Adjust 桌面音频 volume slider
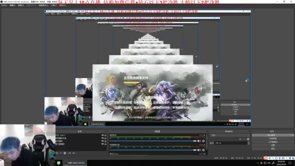The image size is (295, 166). pos(153,141)
